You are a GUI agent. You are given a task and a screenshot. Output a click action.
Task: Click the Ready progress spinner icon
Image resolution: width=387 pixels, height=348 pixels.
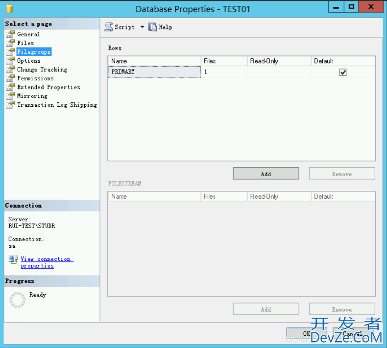click(x=18, y=300)
